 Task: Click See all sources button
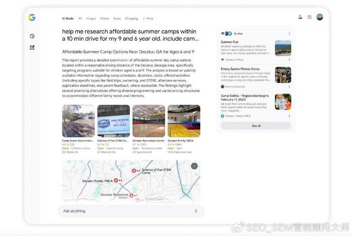[256, 126]
